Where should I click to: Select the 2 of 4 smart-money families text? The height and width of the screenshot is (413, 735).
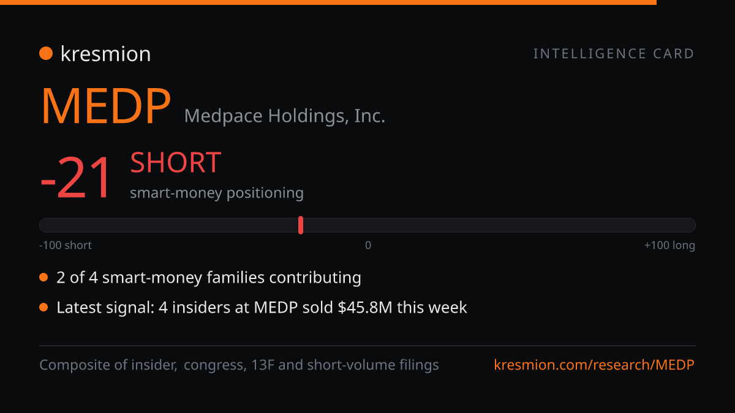209,278
